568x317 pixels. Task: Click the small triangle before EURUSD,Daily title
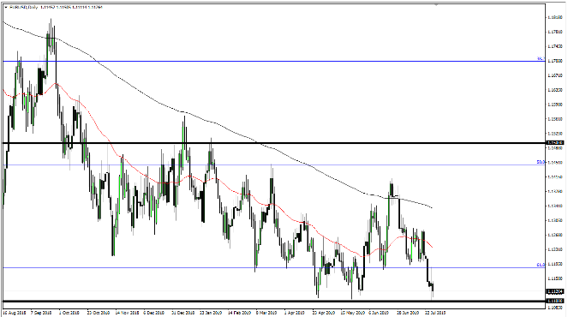pyautogui.click(x=5, y=7)
